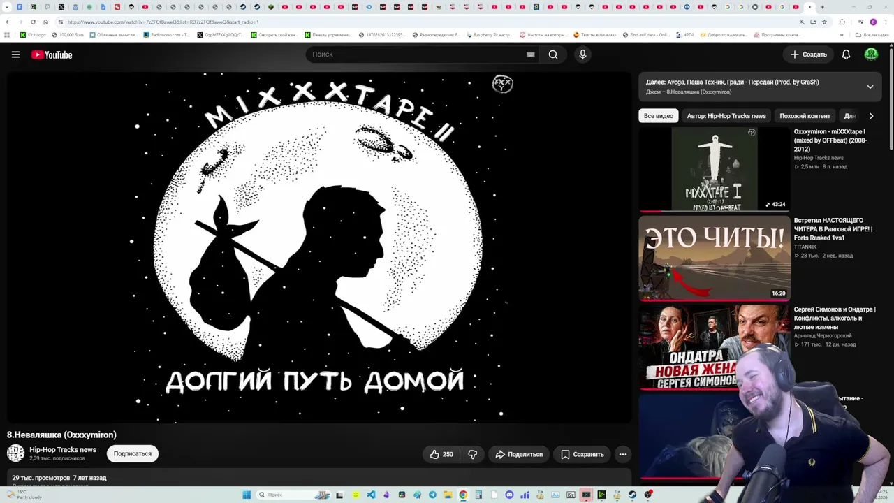Open the Встретил НАСТОЯЩЕГО ЧИТЕРА video title
This screenshot has height=503, width=894.
click(833, 229)
